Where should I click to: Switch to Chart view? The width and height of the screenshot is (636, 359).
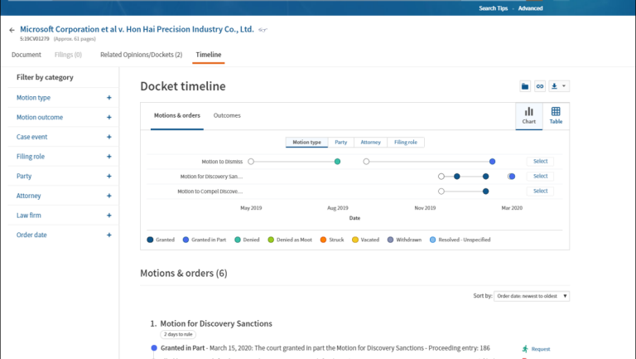pyautogui.click(x=528, y=115)
